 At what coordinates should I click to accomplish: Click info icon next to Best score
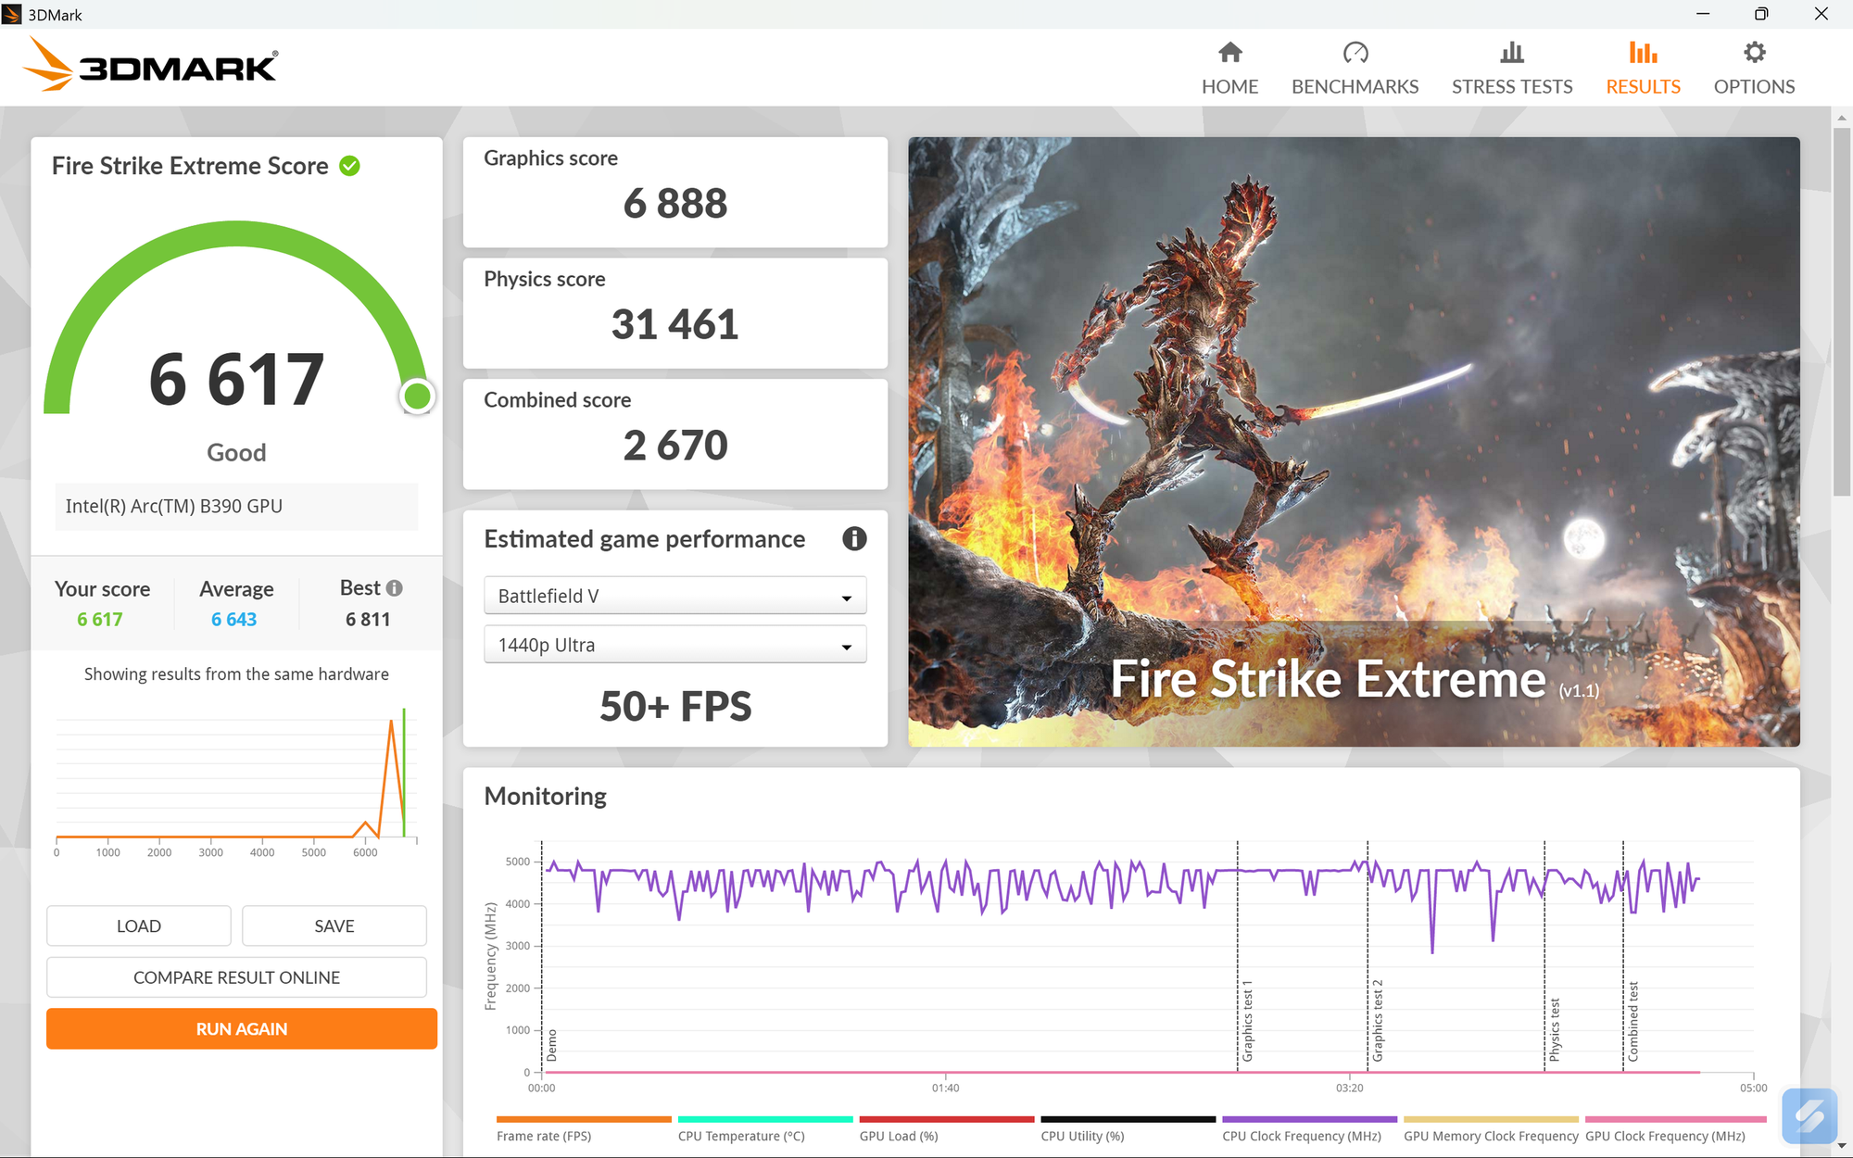click(x=395, y=588)
